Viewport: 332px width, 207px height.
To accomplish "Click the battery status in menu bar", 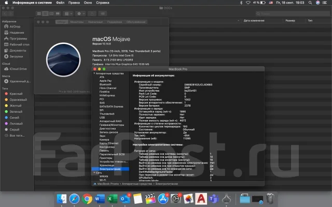I will [259, 3].
